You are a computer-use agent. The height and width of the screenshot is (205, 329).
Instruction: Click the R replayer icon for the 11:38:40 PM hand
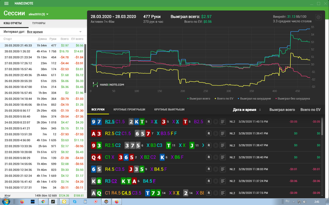click(209, 157)
